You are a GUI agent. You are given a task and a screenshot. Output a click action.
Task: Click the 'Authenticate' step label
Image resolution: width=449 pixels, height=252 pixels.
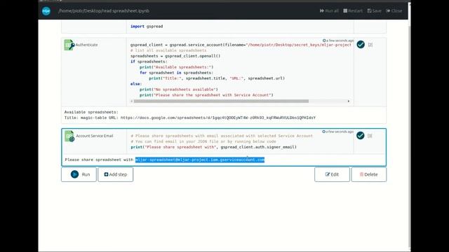coord(87,45)
